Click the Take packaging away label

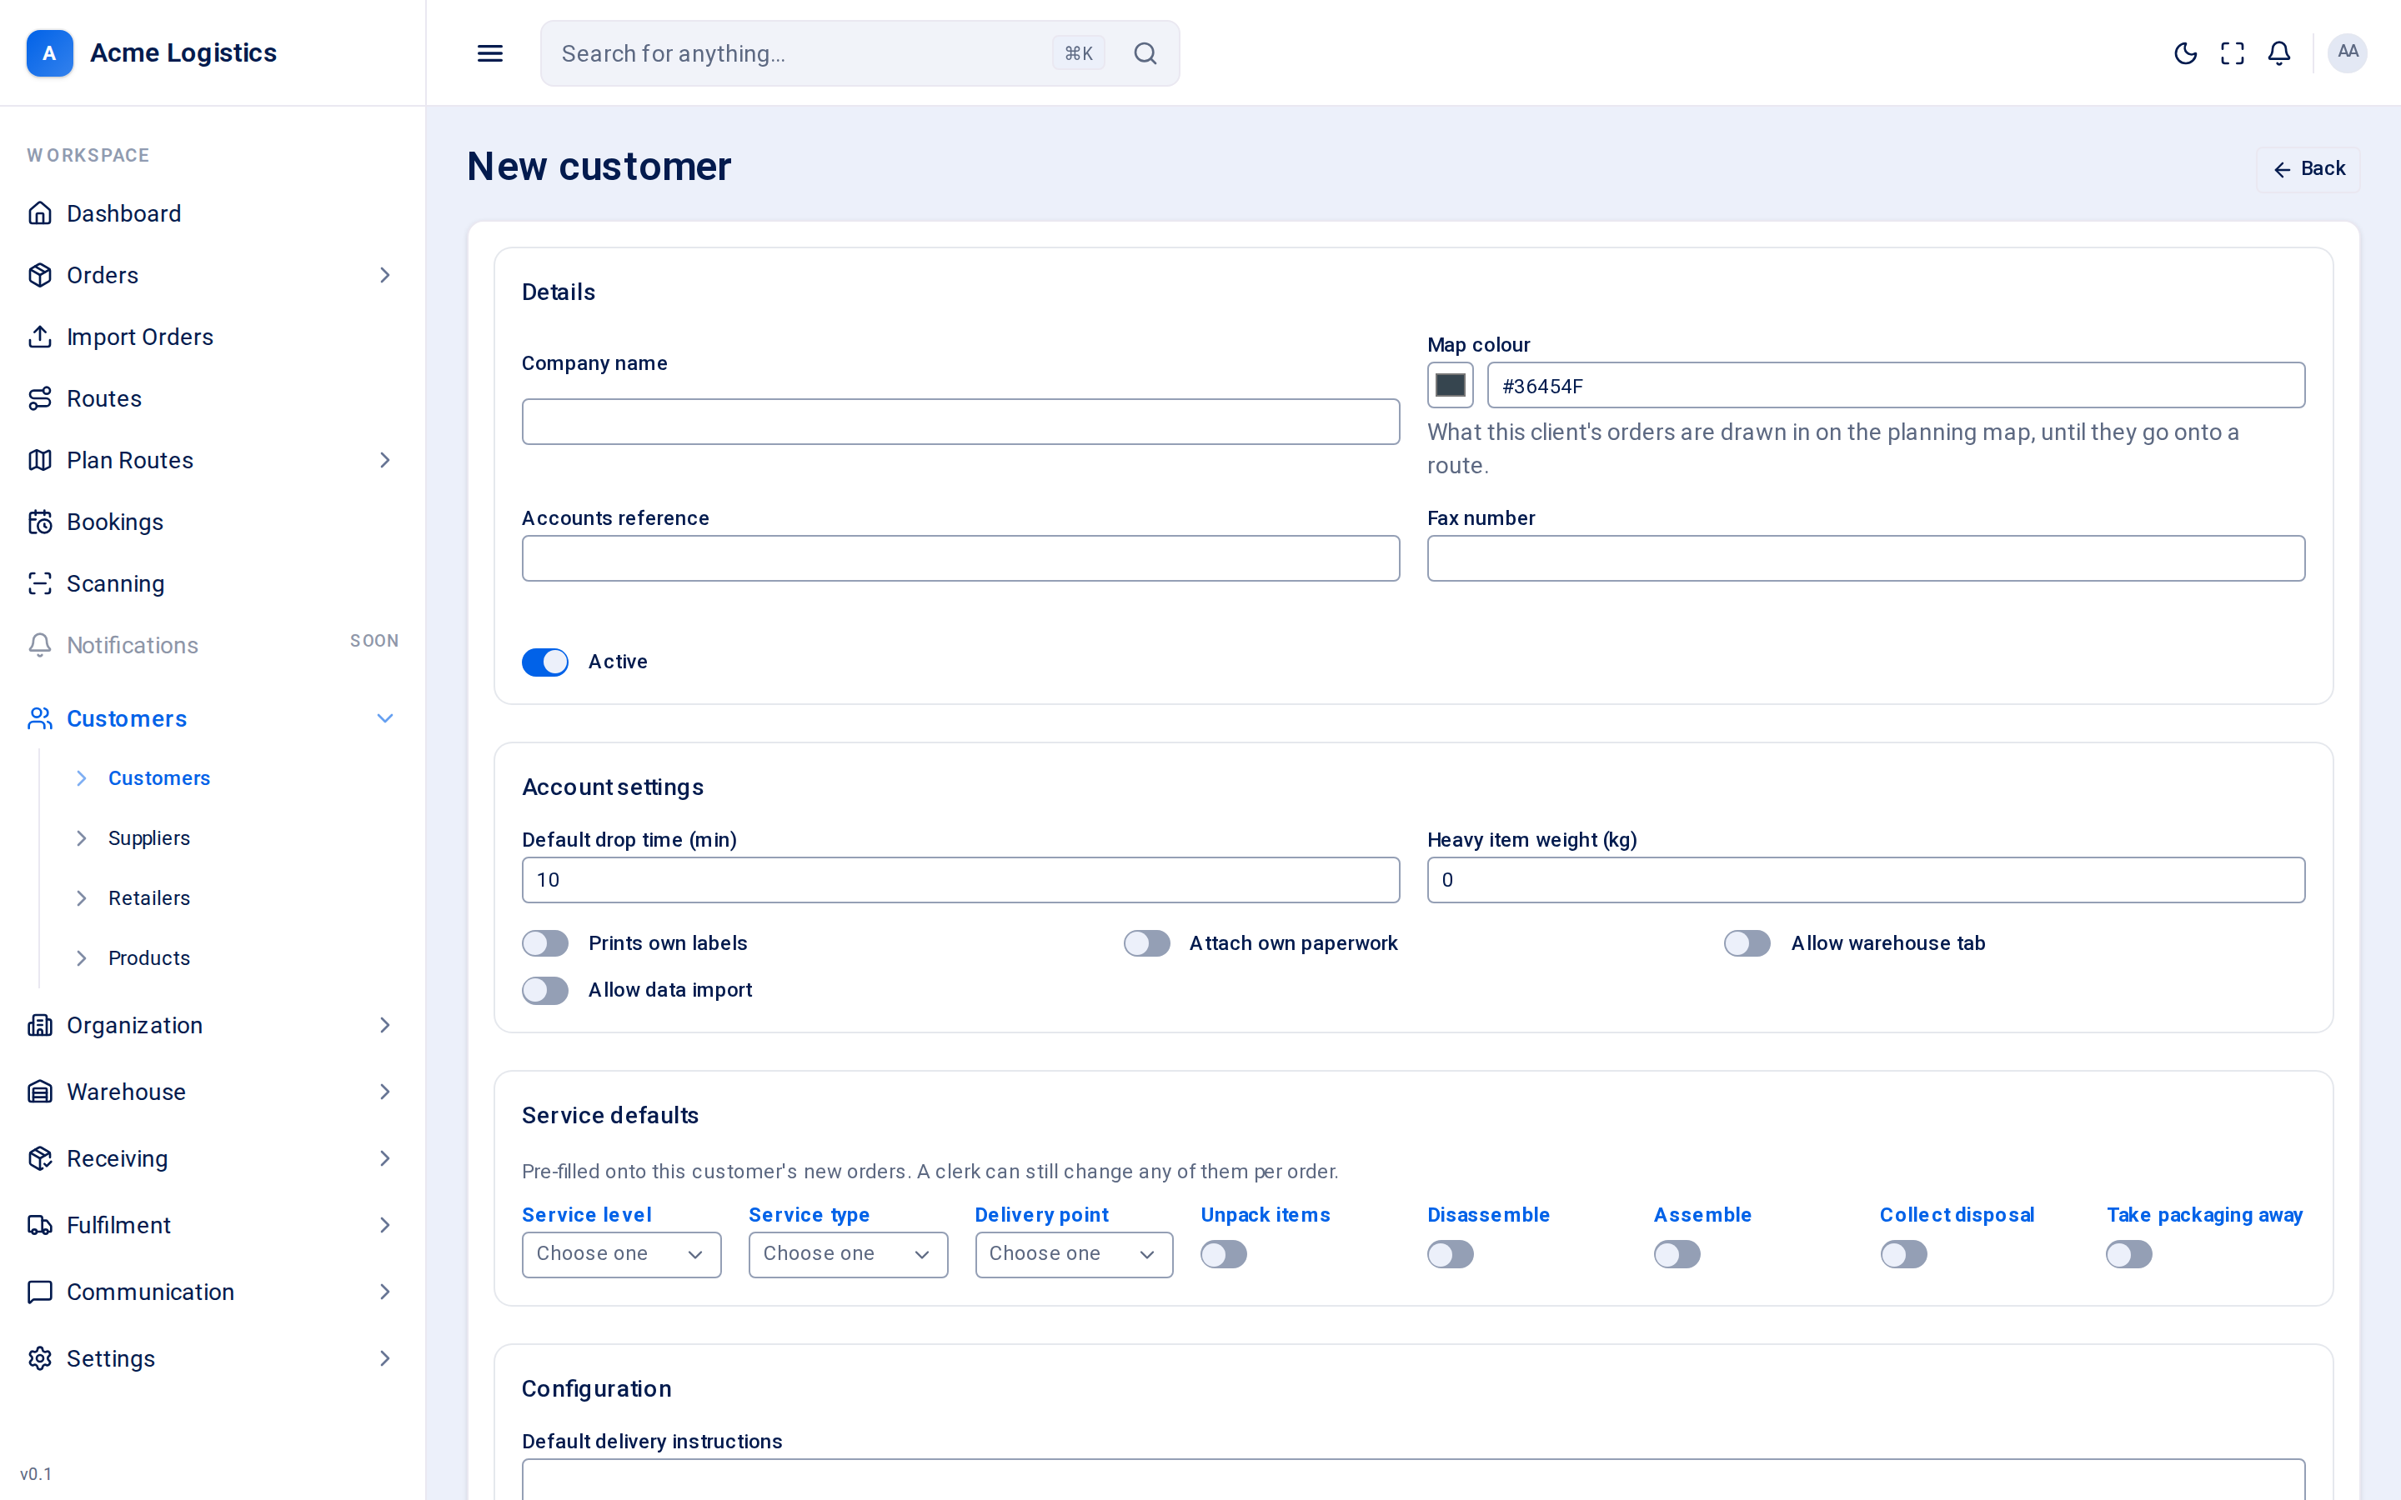[2204, 1214]
